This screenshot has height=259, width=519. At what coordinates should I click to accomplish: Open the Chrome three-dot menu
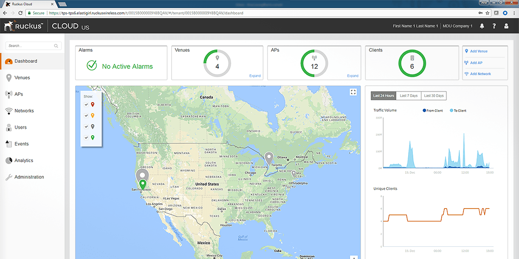click(513, 13)
